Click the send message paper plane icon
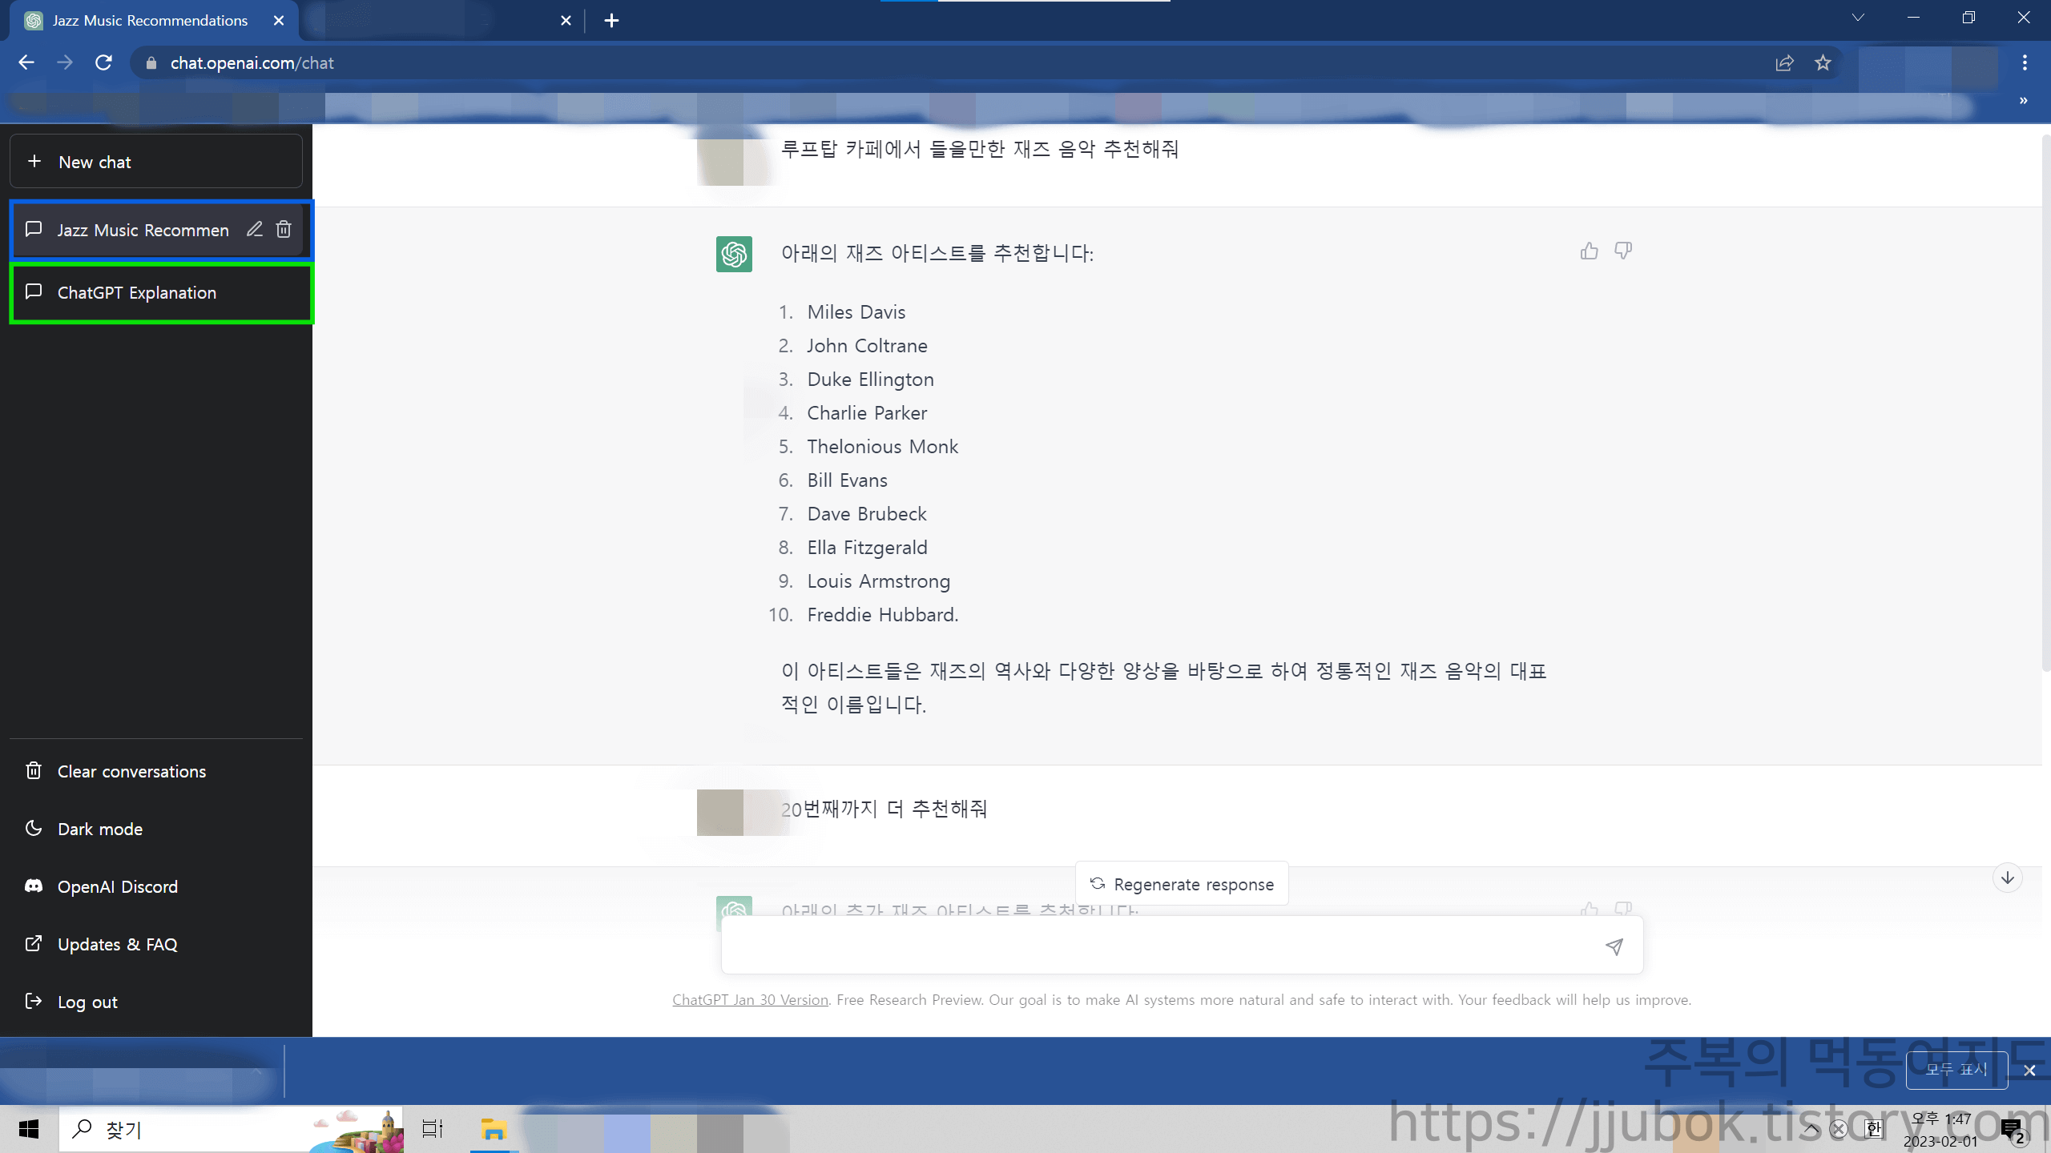The image size is (2051, 1153). pyautogui.click(x=1614, y=947)
